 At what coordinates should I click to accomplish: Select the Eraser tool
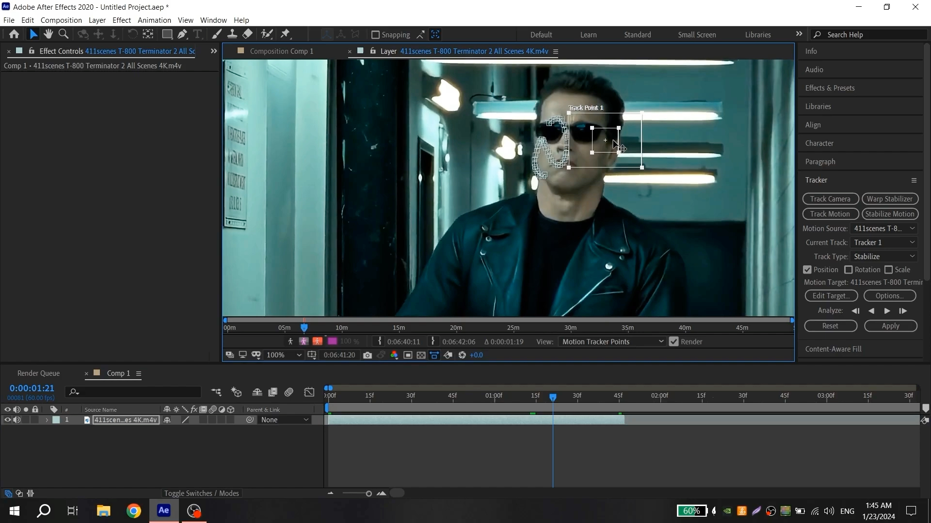247,34
